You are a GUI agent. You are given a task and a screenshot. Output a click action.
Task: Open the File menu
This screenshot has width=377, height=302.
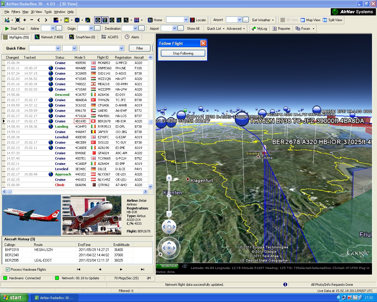click(x=7, y=12)
